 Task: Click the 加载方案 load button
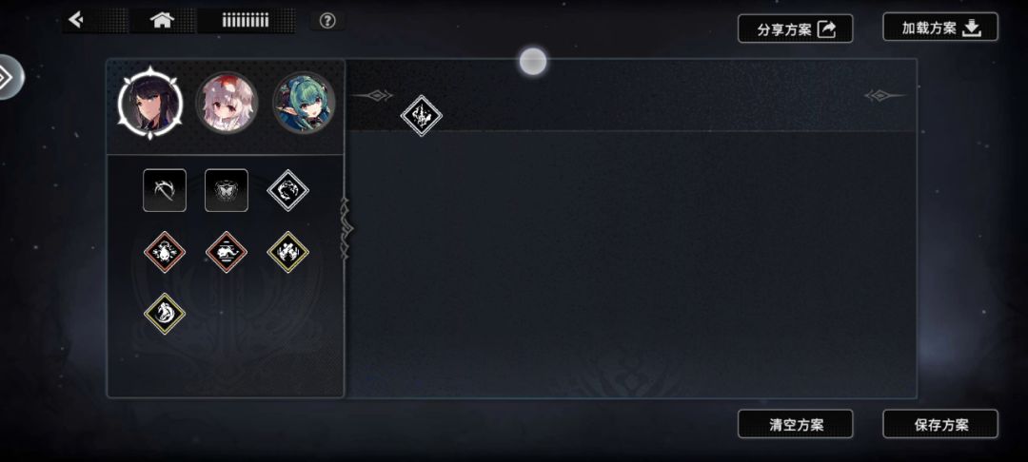(940, 27)
